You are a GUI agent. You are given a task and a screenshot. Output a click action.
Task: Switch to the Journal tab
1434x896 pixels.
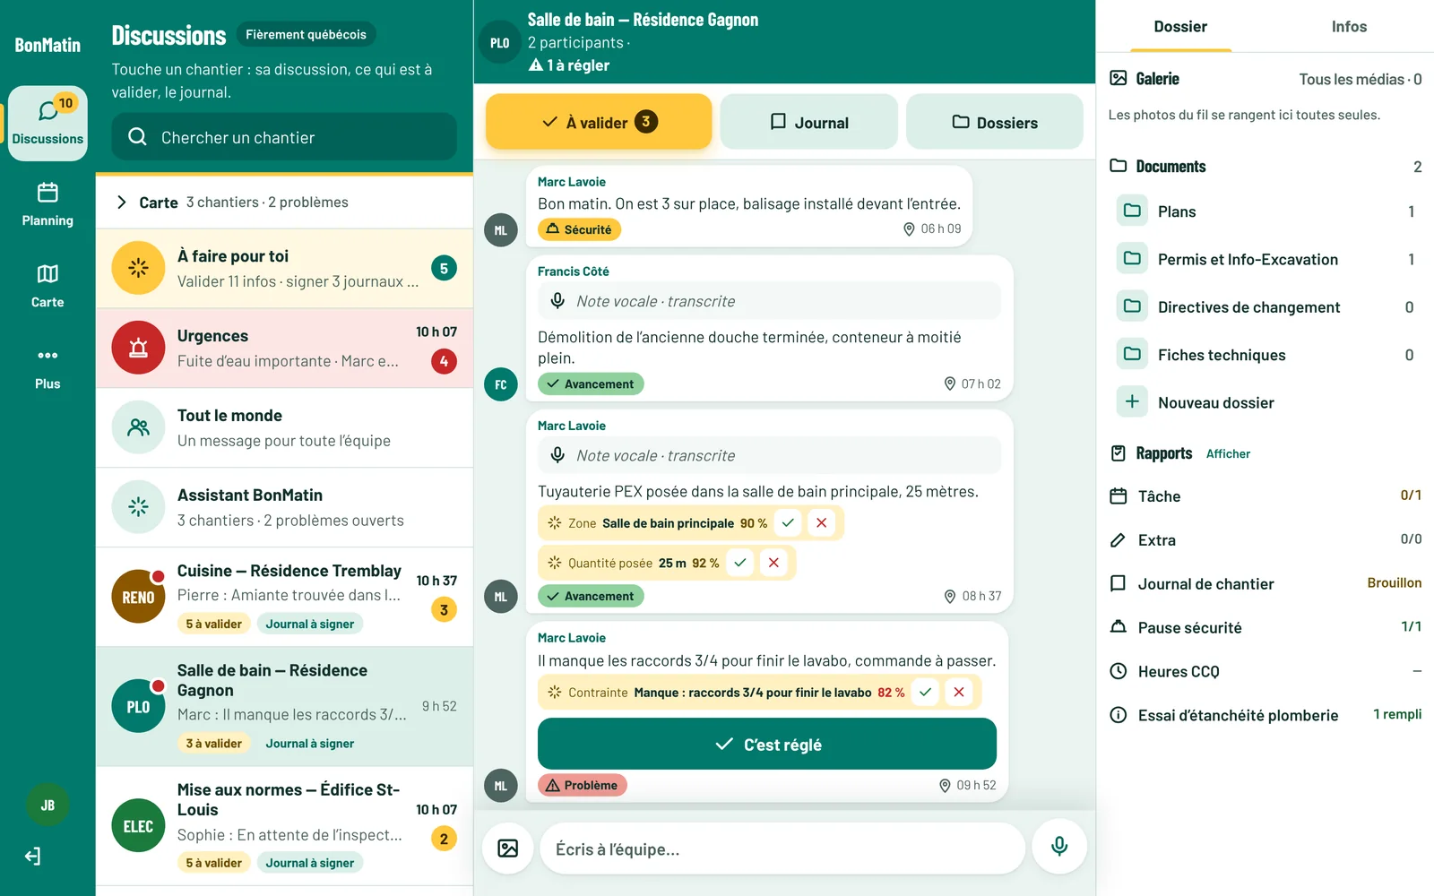click(x=808, y=122)
